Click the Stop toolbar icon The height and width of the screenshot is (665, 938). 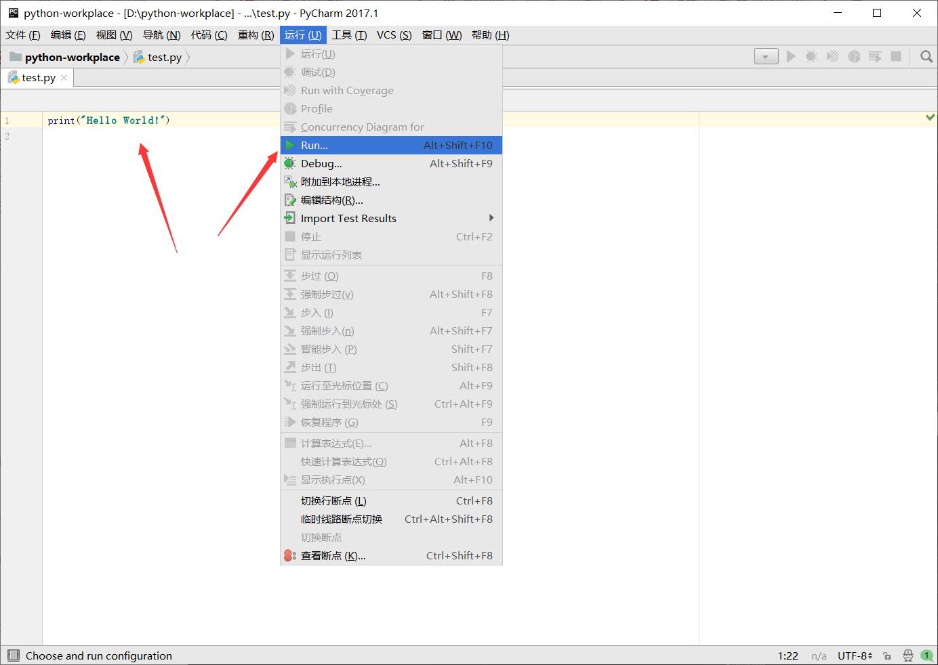coord(896,56)
